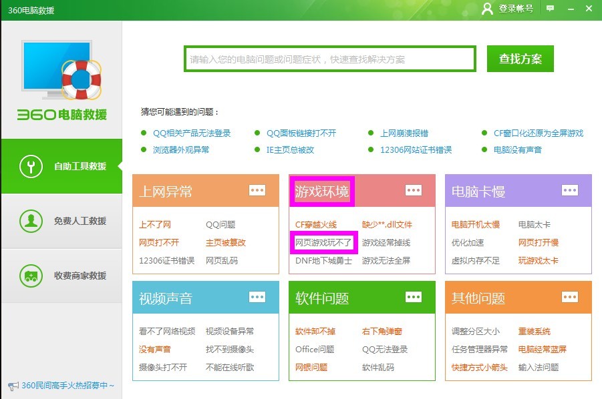This screenshot has width=602, height=399.
Task: Switch to 收费商家救援 tab
Action: (x=62, y=276)
